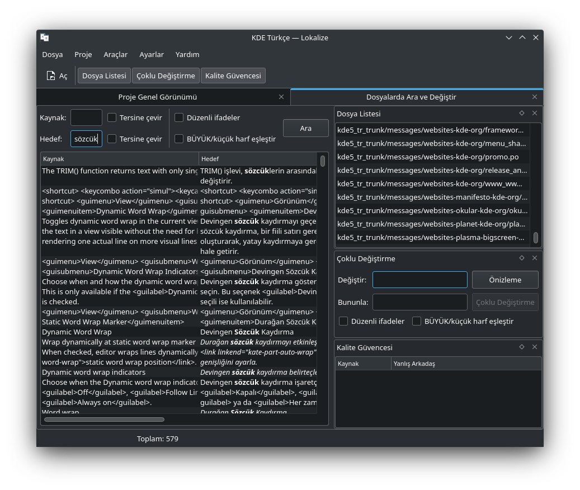The width and height of the screenshot is (580, 490).
Task: Enable BÜYÜK/küçük harf eşleştir in Çoklu Değiştirme
Action: click(417, 321)
